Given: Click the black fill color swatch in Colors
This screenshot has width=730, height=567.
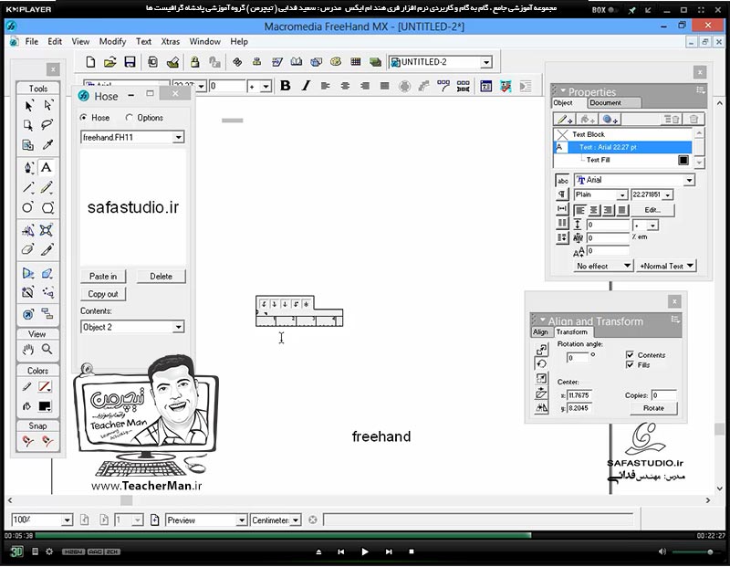Looking at the screenshot, I should (x=45, y=406).
